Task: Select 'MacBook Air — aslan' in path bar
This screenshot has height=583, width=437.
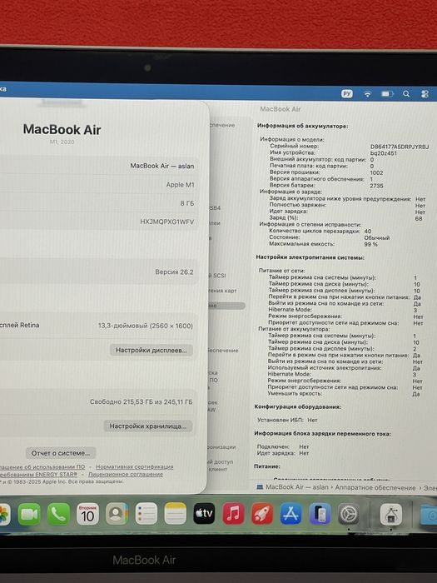Action: coord(297,486)
